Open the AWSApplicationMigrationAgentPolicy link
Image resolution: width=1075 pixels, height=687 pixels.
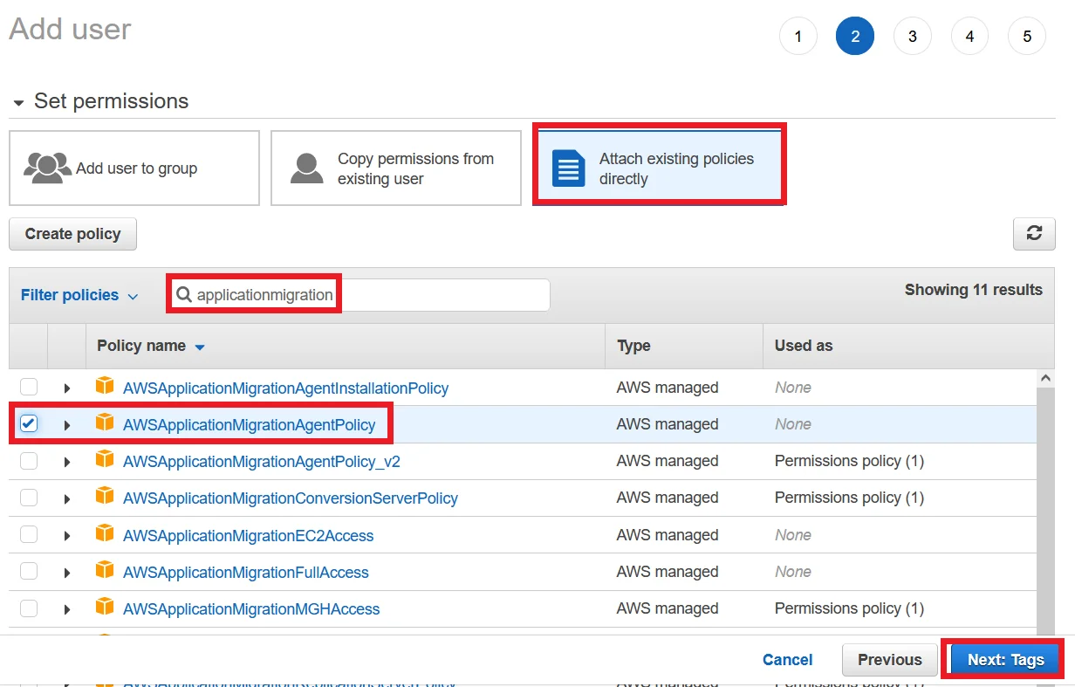tap(249, 425)
